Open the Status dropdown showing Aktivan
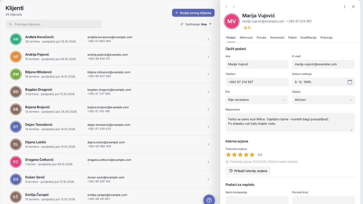The width and height of the screenshot is (363, 204). pos(323,100)
